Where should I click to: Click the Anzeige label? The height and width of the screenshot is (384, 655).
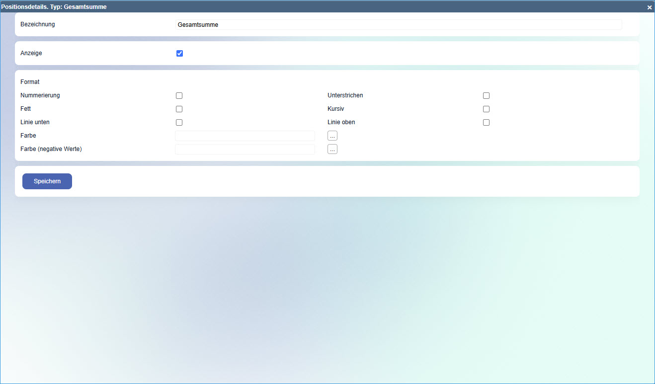[31, 53]
